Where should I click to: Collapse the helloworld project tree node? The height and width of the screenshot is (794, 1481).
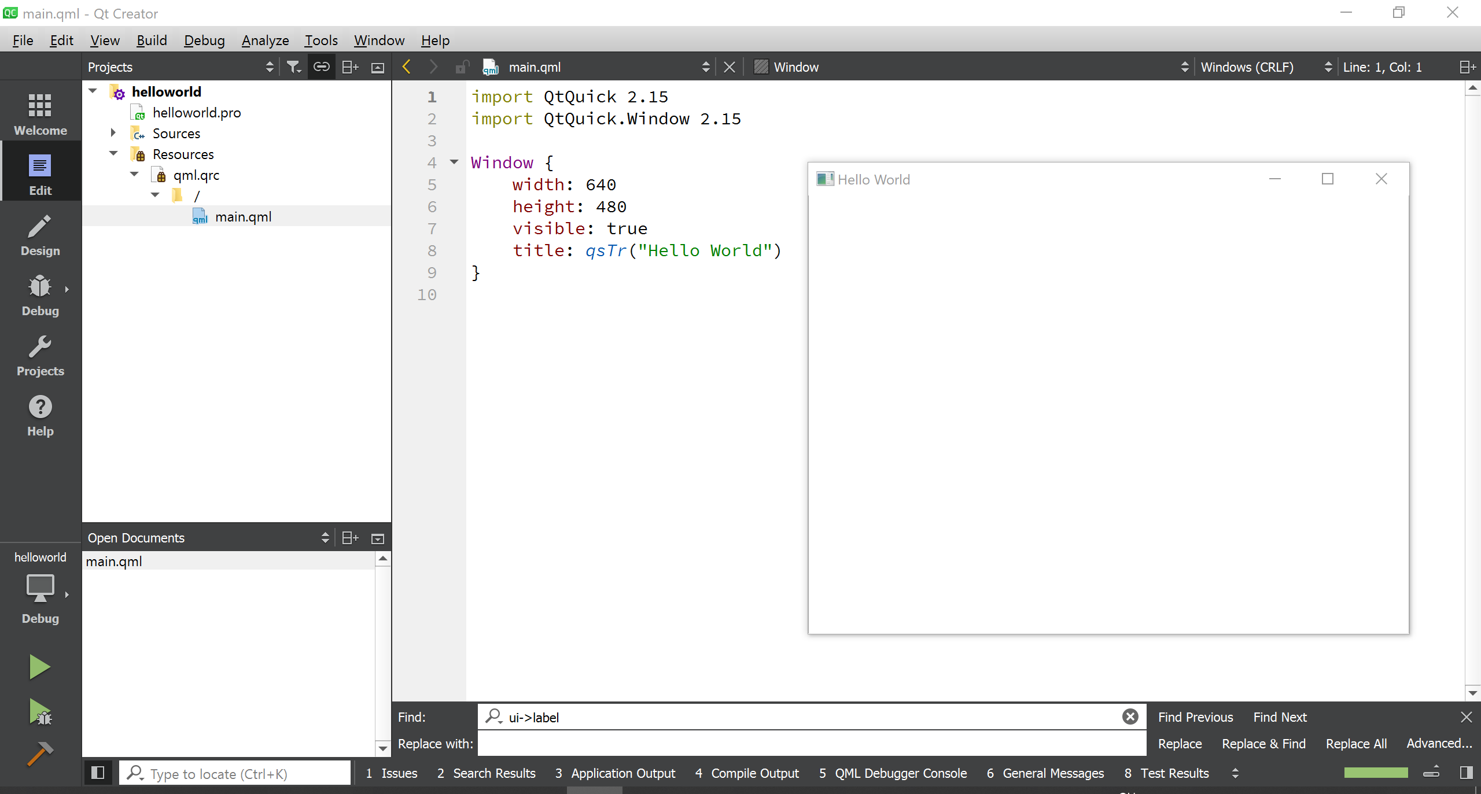93,91
